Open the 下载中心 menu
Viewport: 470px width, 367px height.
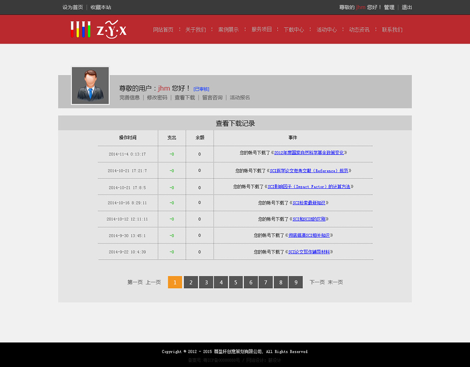pos(294,29)
